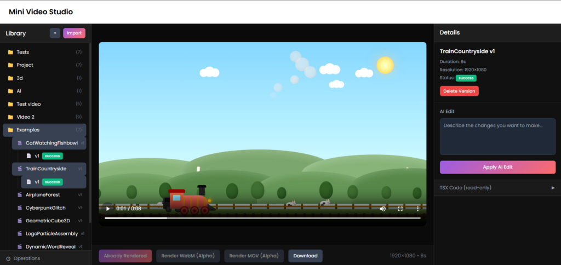The image size is (561, 265).
Task: Seek on the video progress bar
Action: pos(262,218)
